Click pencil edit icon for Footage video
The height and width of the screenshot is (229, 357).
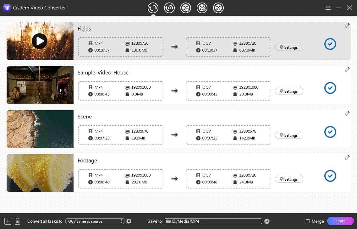tap(347, 158)
